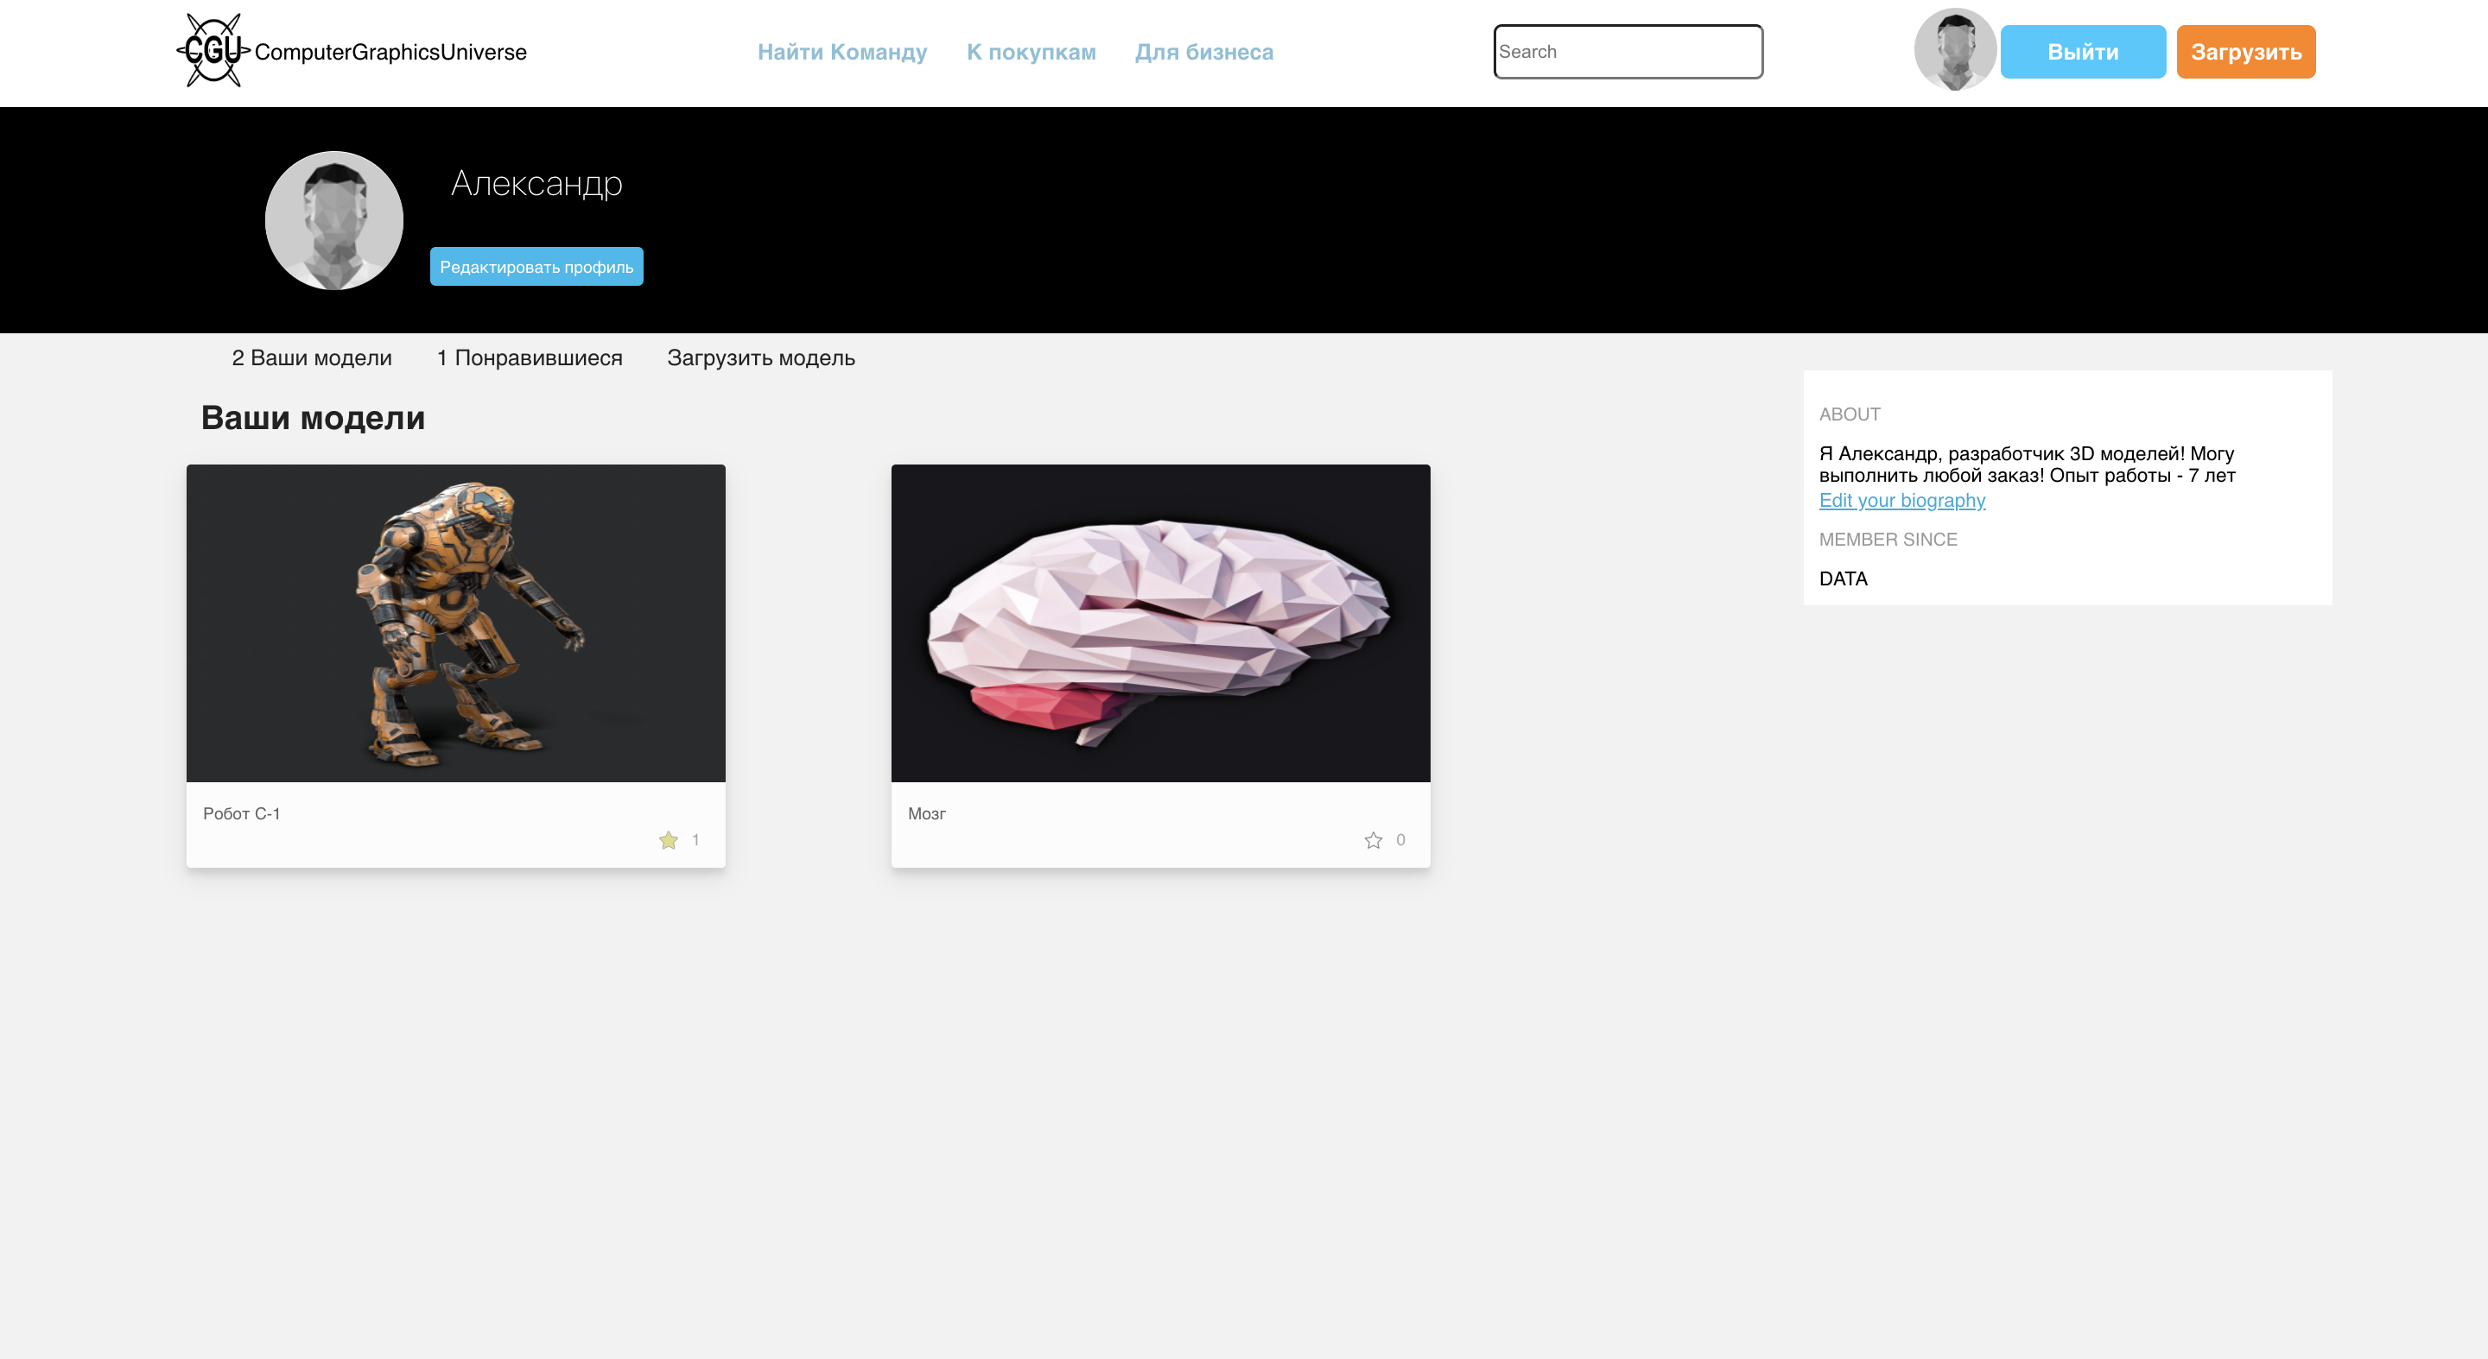2488x1359 pixels.
Task: Open the Для бизнеса link
Action: [x=1203, y=52]
